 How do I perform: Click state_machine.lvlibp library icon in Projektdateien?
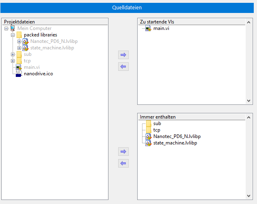click(25, 48)
